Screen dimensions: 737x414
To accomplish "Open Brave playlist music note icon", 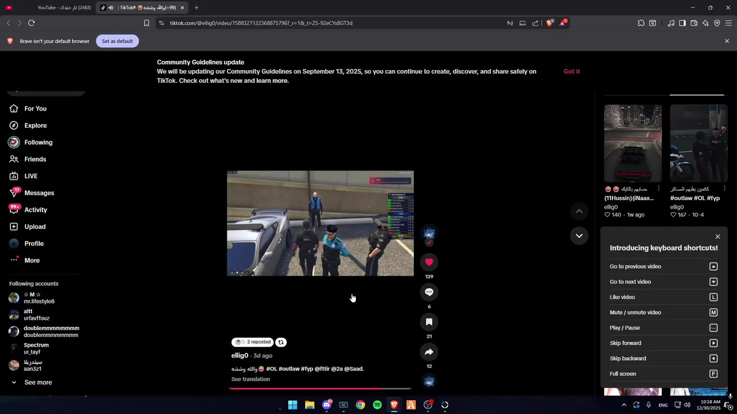I will click(x=671, y=23).
